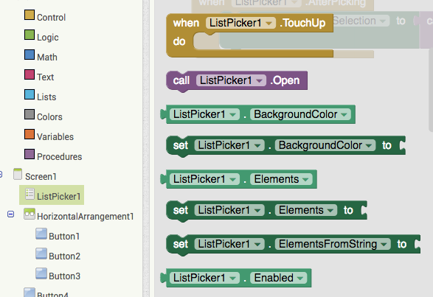Image resolution: width=433 pixels, height=297 pixels.
Task: Click the Button3 component icon
Action: click(41, 273)
